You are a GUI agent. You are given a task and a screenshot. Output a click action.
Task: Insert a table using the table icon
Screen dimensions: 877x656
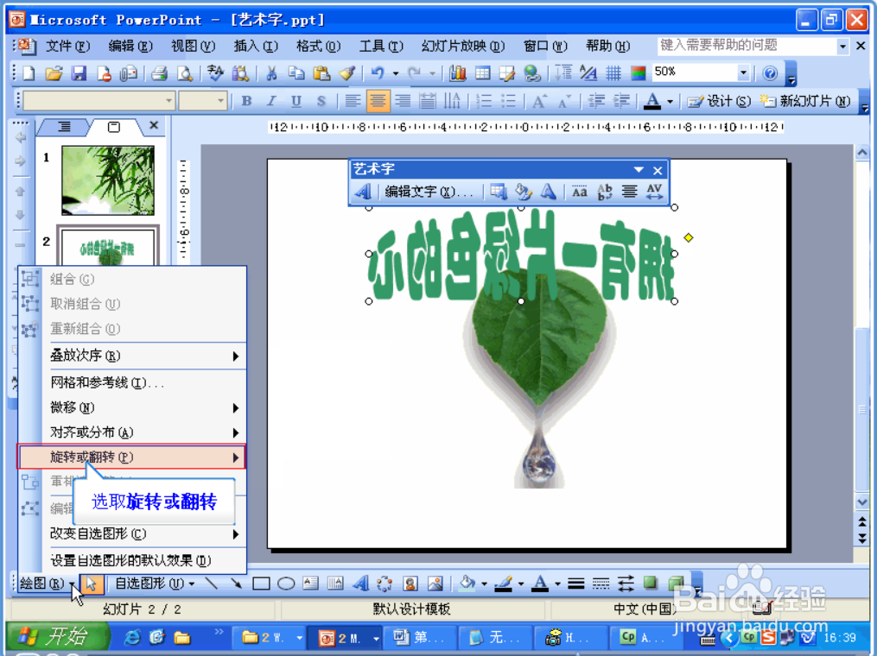482,73
